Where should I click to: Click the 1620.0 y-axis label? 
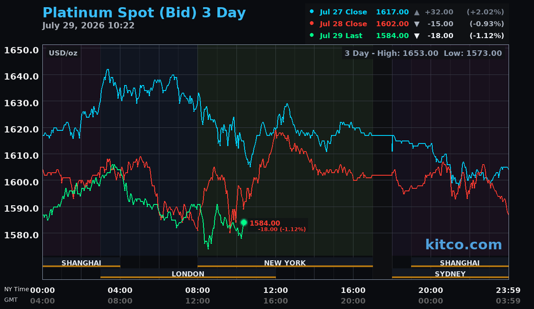point(22,129)
